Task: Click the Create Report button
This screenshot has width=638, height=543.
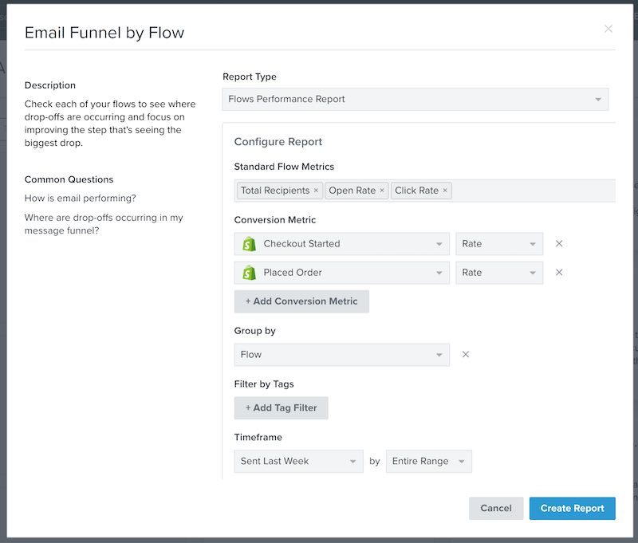Action: [x=572, y=508]
